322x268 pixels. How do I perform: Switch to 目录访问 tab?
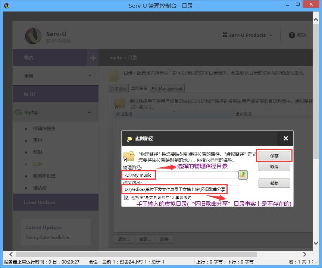(x=119, y=88)
